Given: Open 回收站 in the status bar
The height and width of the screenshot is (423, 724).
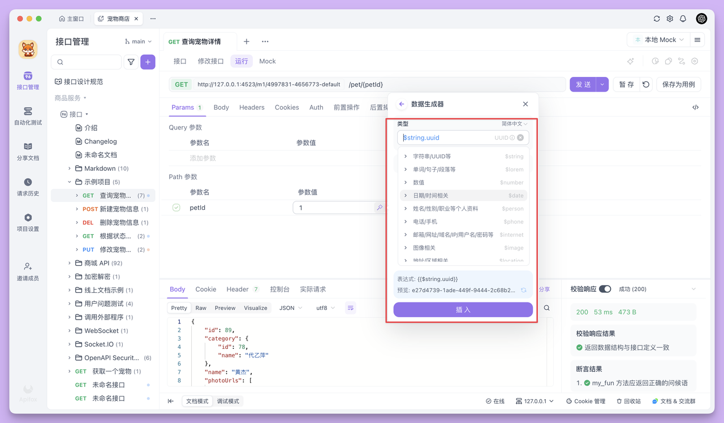Looking at the screenshot, I should (629, 401).
